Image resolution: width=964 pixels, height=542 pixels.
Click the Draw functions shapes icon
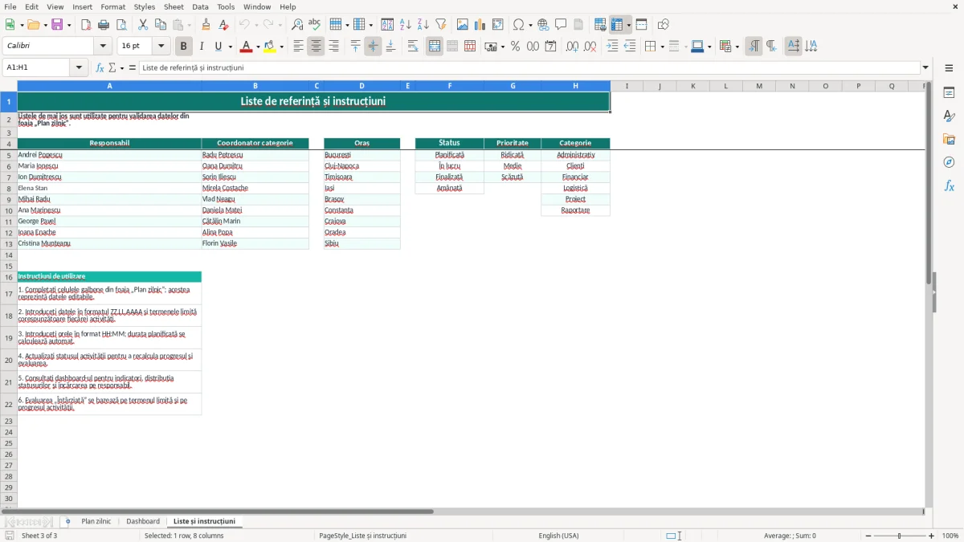pyautogui.click(x=664, y=25)
